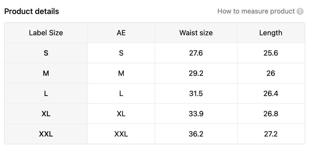Click the Length column header

[271, 33]
